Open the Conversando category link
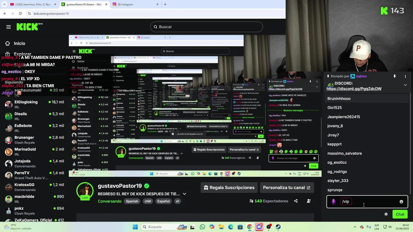413x232 pixels. tap(110, 201)
